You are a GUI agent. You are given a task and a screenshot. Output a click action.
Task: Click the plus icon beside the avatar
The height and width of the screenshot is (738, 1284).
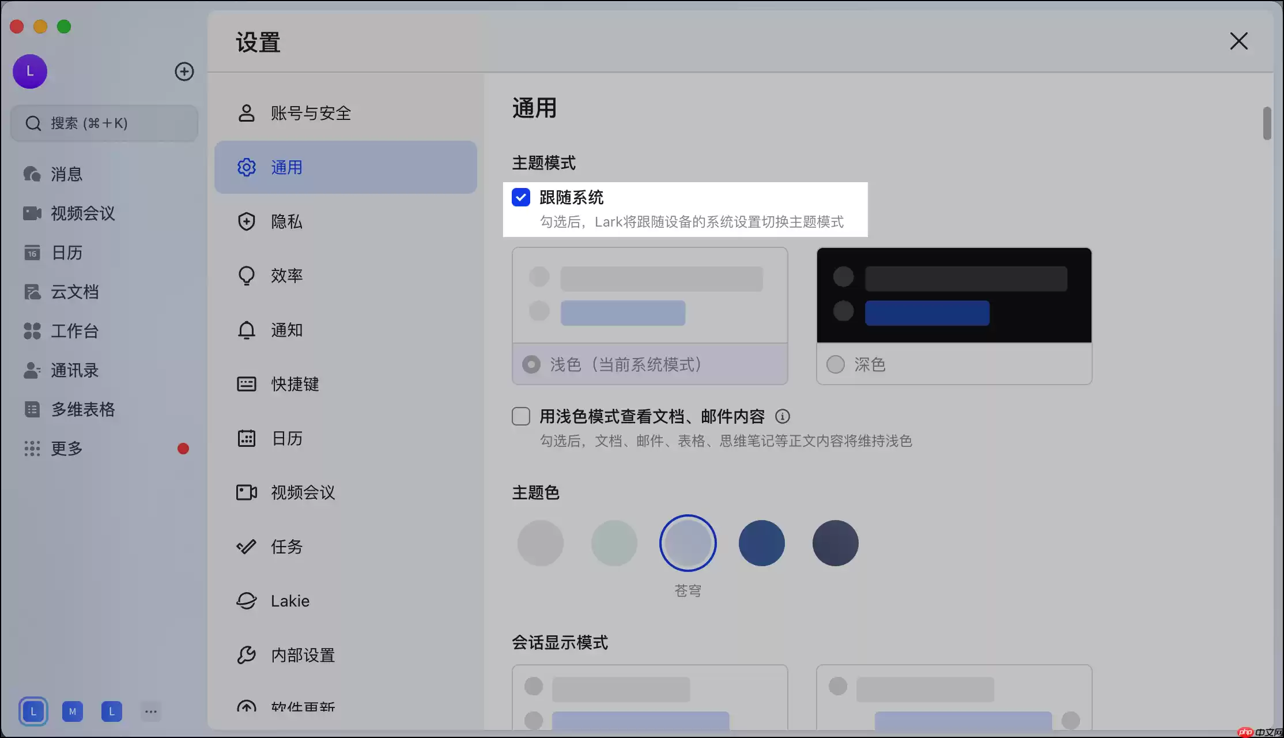point(183,71)
